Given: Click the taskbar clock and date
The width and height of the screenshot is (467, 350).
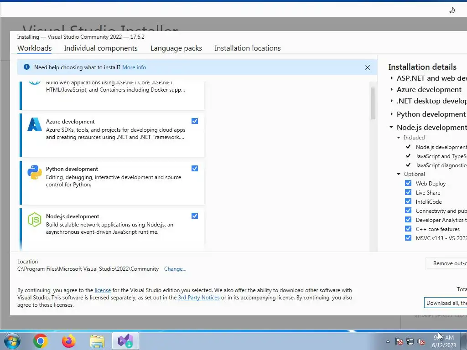Looking at the screenshot, I should pos(444,341).
